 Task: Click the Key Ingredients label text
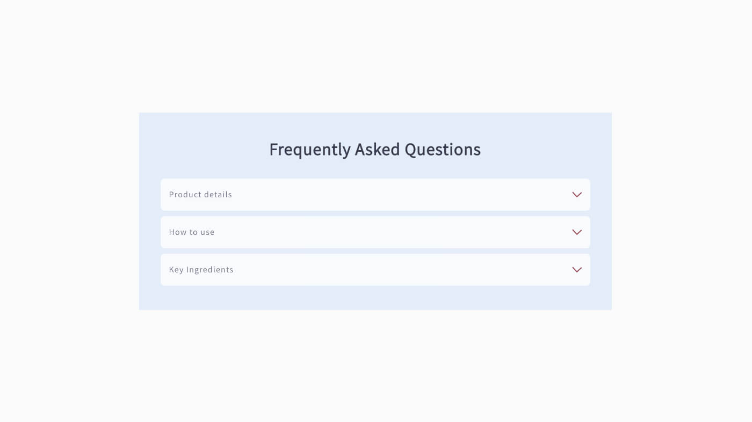[x=201, y=270]
